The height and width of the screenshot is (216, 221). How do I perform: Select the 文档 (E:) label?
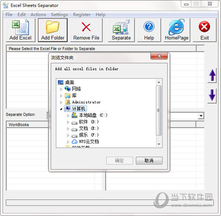click(x=89, y=128)
